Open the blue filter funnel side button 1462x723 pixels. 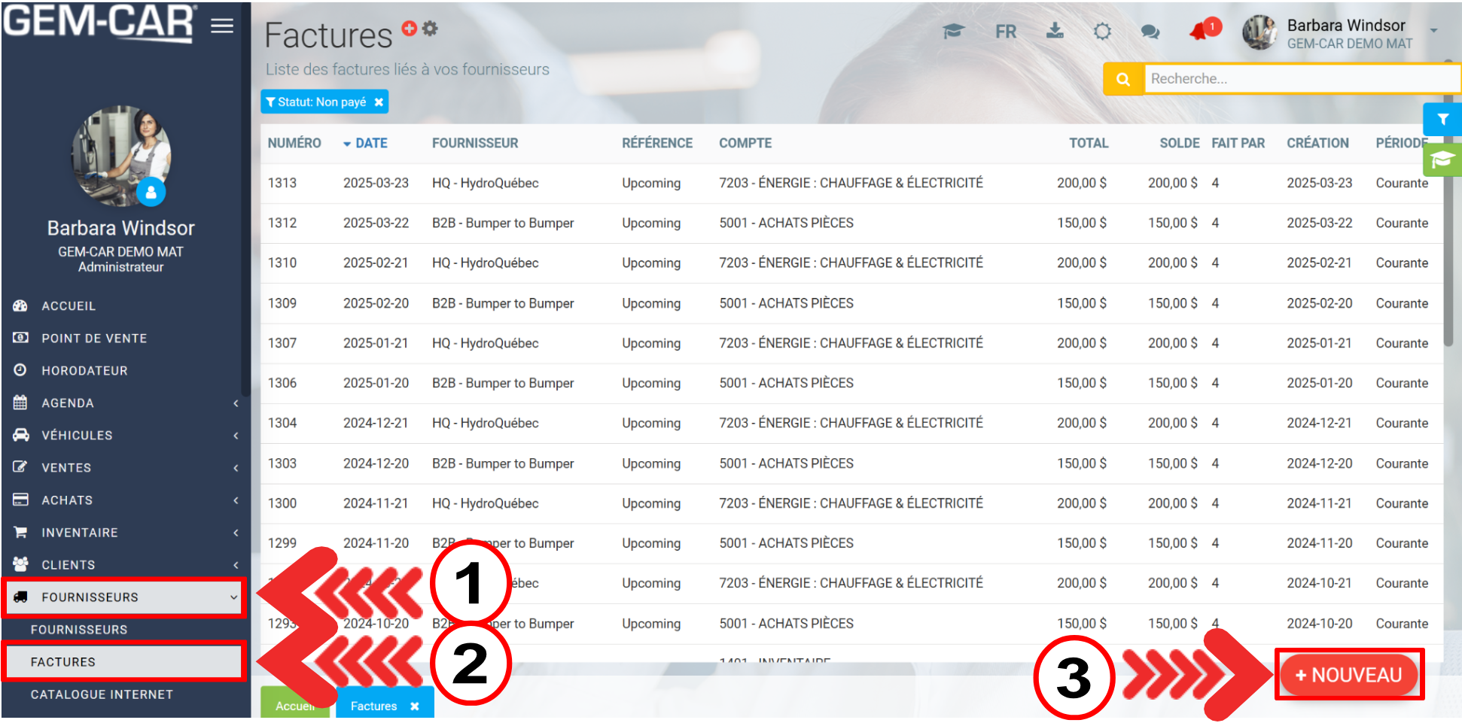click(1442, 120)
